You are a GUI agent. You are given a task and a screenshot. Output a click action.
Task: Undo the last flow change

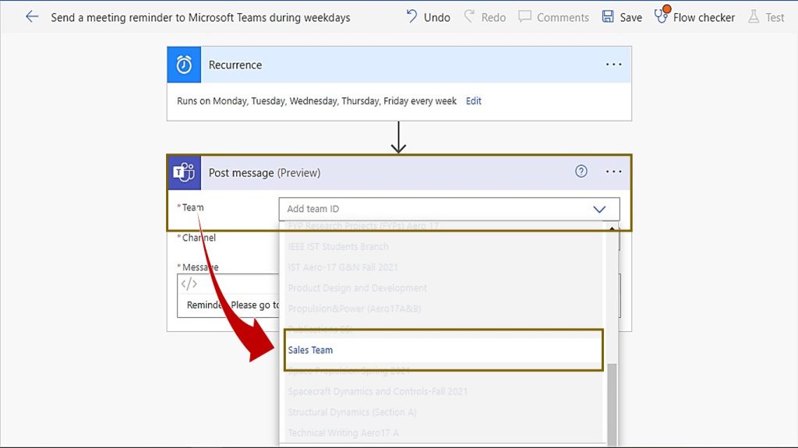coord(428,17)
